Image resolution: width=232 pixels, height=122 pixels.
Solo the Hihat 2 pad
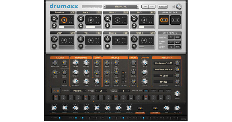click(152, 43)
